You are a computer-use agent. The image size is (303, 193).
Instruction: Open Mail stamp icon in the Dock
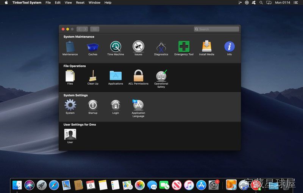pyautogui.click(x=66, y=185)
